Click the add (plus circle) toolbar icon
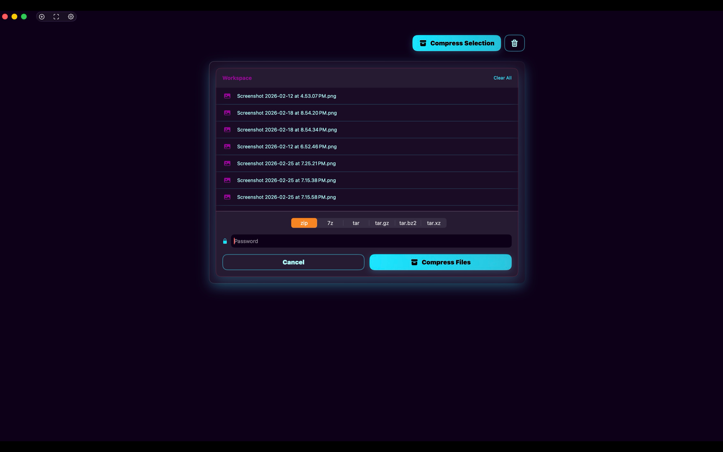 coord(42,17)
